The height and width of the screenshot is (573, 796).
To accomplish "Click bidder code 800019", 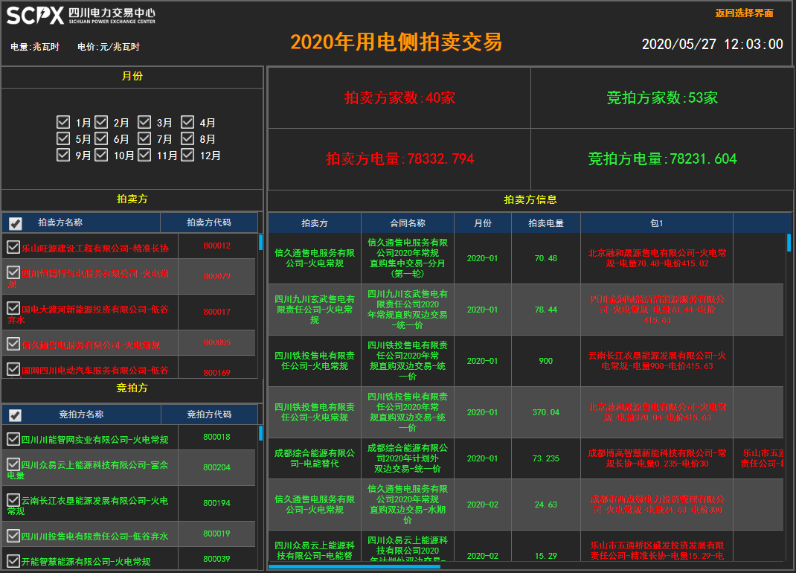I will point(216,534).
